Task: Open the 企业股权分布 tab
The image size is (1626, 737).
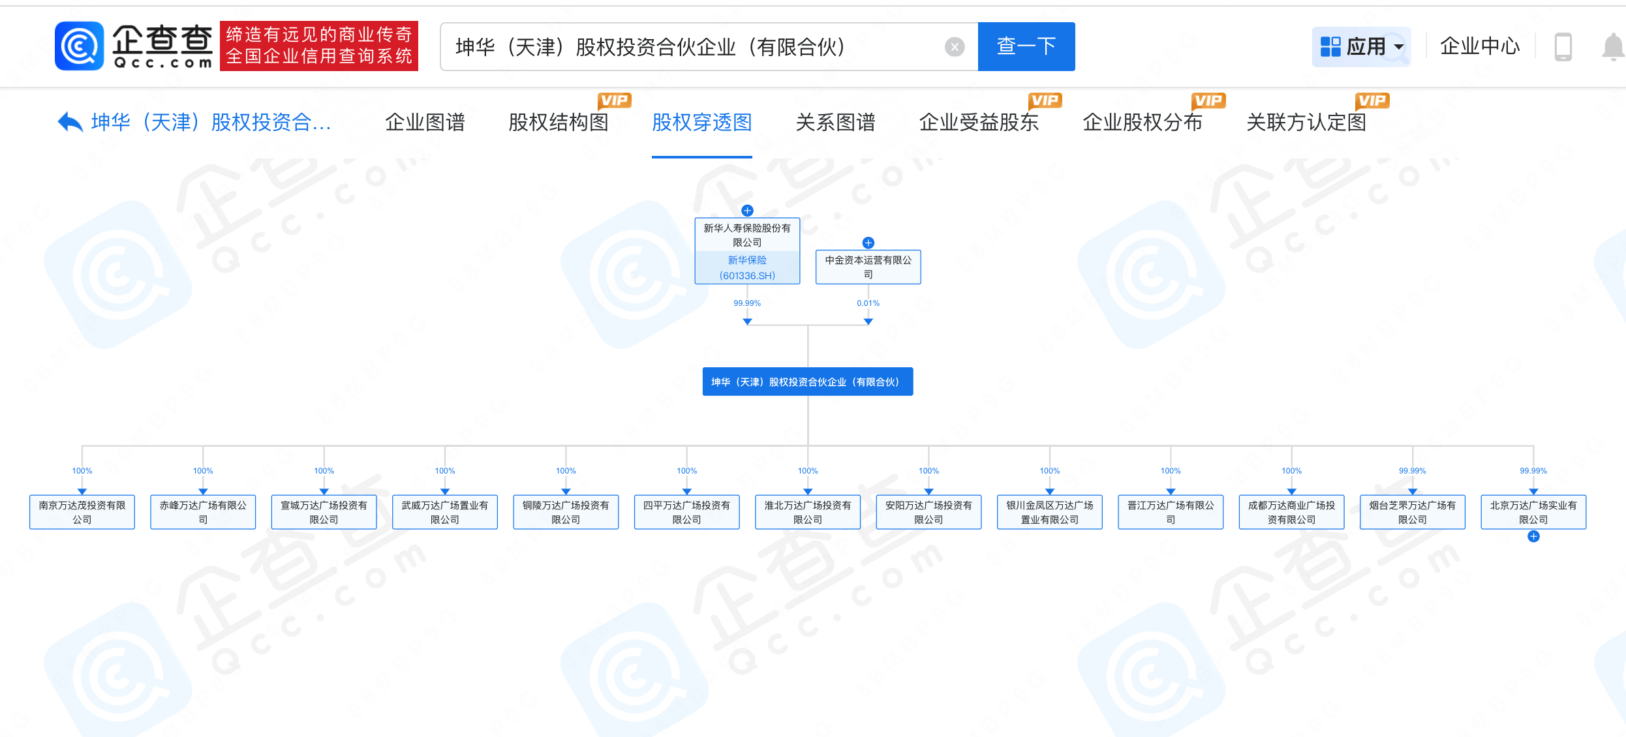Action: pos(1143,122)
